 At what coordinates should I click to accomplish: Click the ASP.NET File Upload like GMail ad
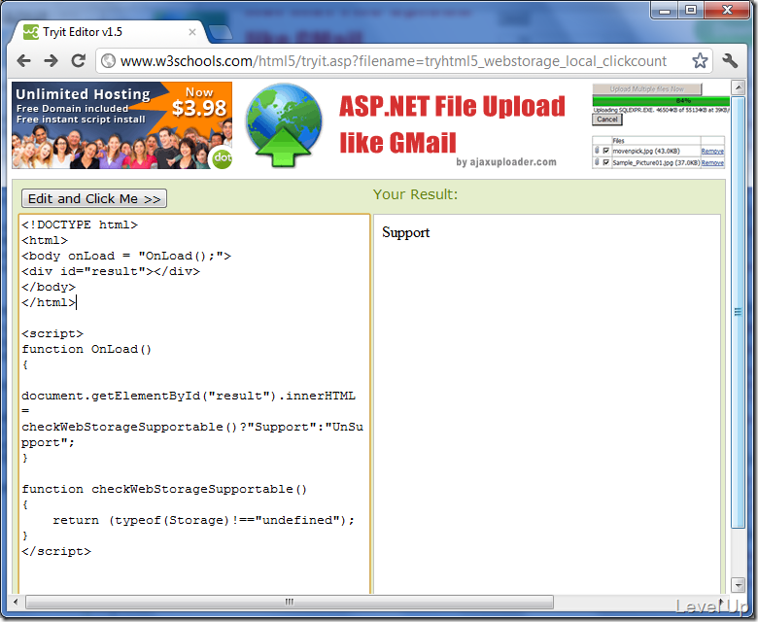click(x=452, y=124)
